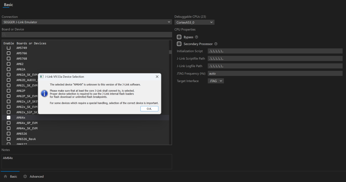The height and width of the screenshot is (182, 346).
Task: Close the J-Link Device Selection dialog
Action: click(x=157, y=77)
